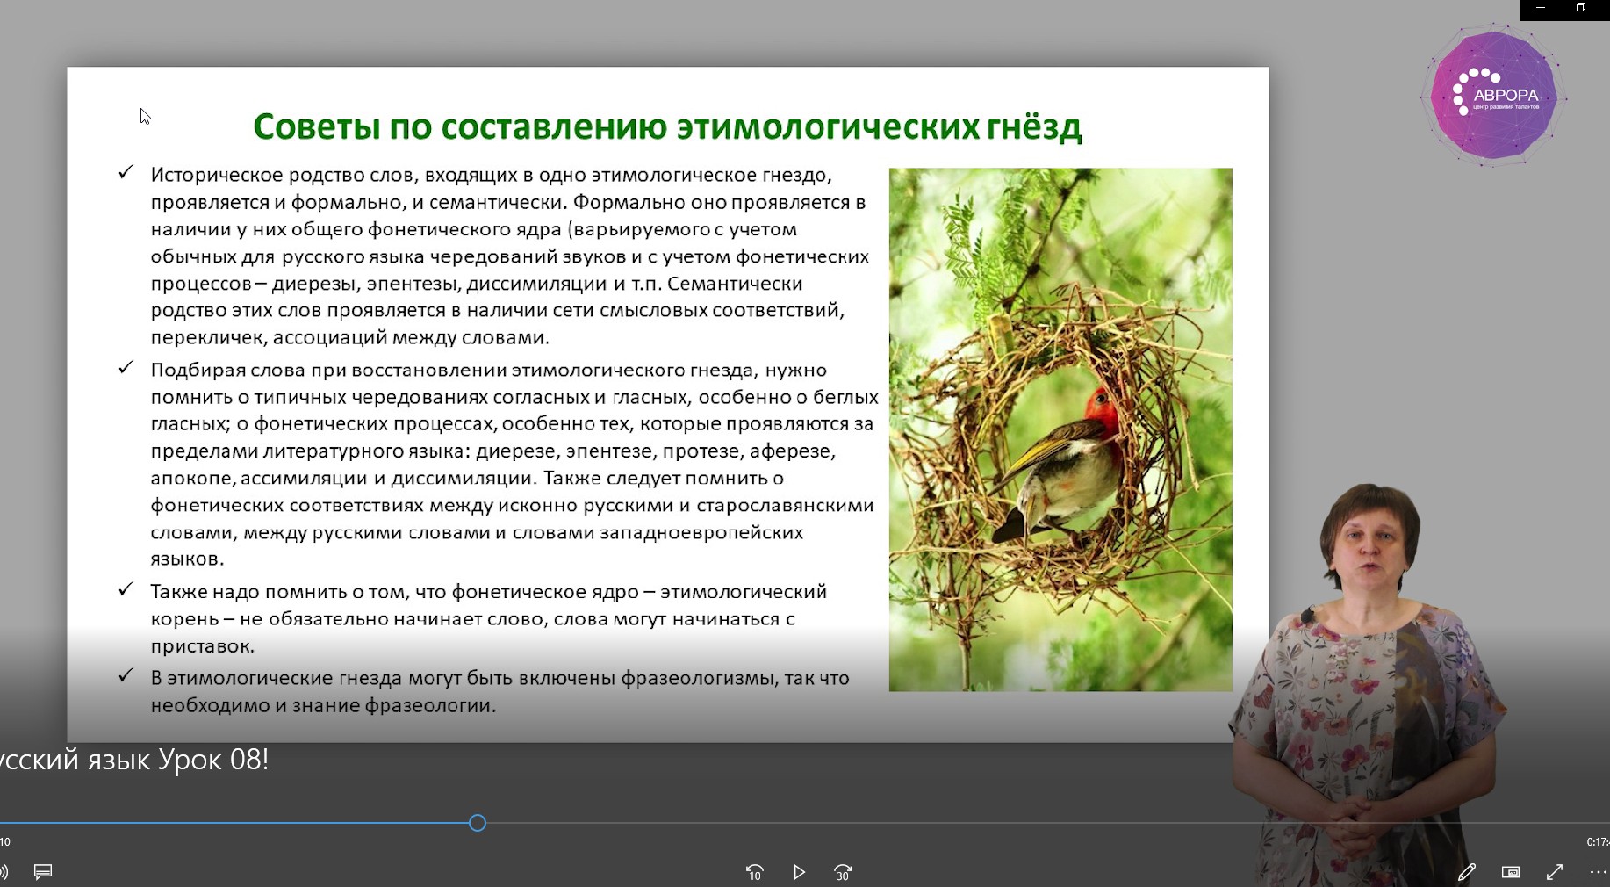The width and height of the screenshot is (1610, 887).
Task: Open the pencil edit tools
Action: 1466,872
